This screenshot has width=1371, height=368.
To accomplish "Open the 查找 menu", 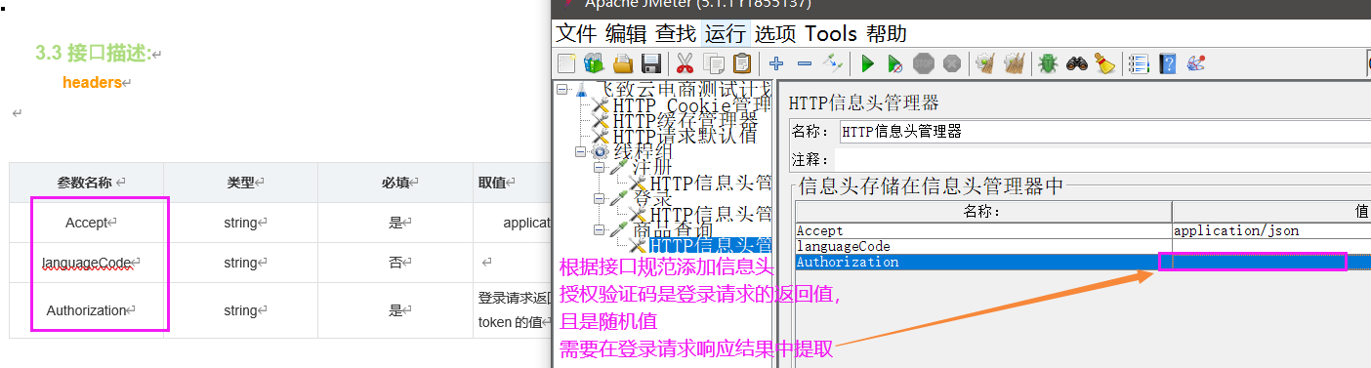I will pos(676,33).
